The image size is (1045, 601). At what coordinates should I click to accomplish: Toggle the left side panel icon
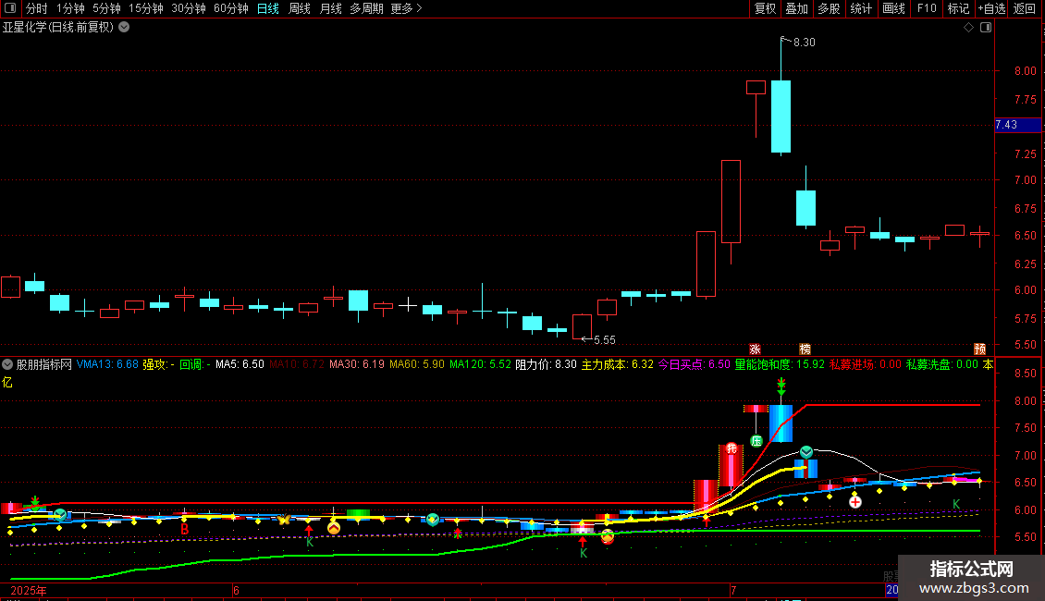[10, 8]
